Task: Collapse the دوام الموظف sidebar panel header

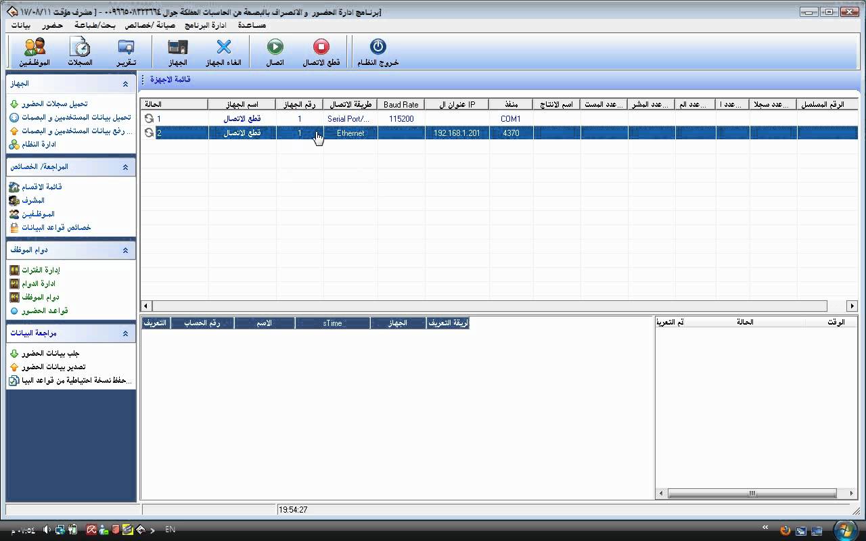Action: tap(125, 250)
